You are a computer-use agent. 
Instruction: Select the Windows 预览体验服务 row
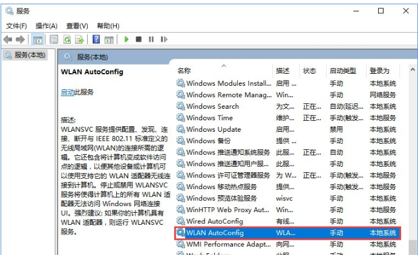tap(287, 198)
